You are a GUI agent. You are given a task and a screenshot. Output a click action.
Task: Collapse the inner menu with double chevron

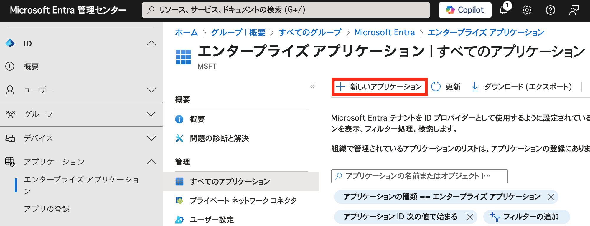(312, 87)
